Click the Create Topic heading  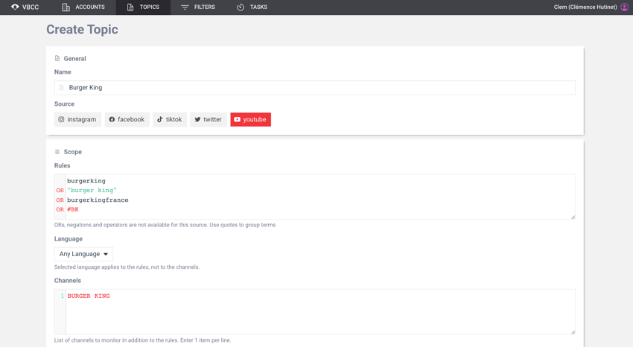click(82, 30)
